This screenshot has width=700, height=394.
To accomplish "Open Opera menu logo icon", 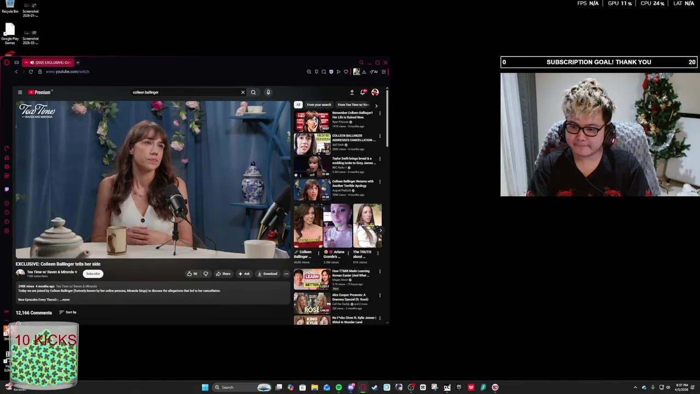I will point(7,62).
